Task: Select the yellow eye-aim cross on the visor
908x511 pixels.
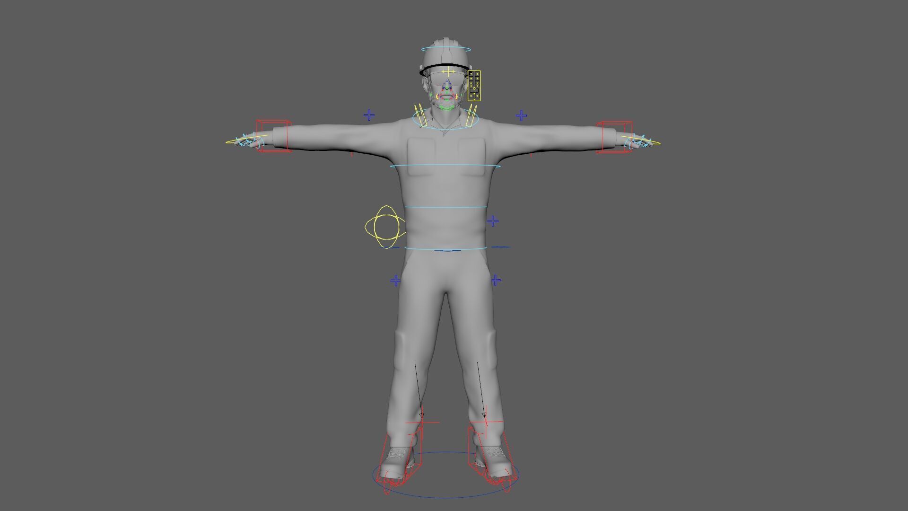Action: coord(447,72)
